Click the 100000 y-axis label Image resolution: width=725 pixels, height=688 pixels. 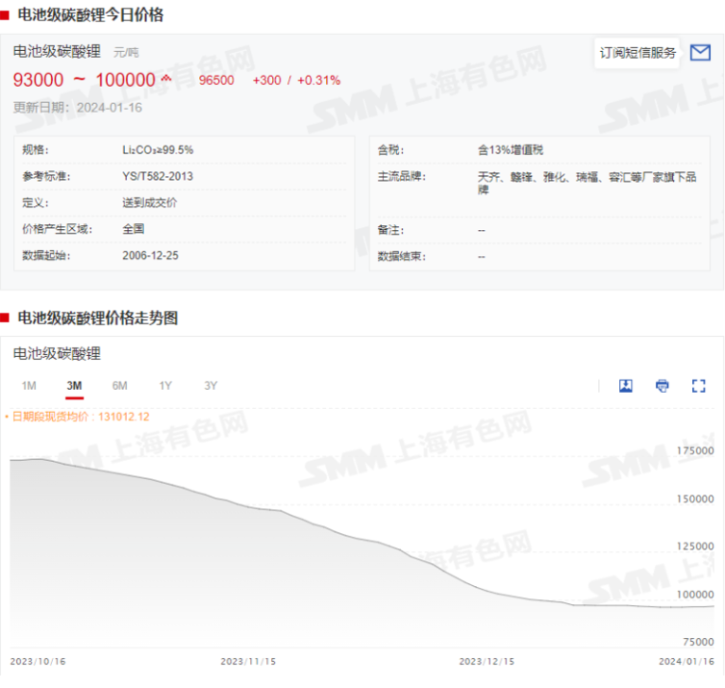(695, 595)
